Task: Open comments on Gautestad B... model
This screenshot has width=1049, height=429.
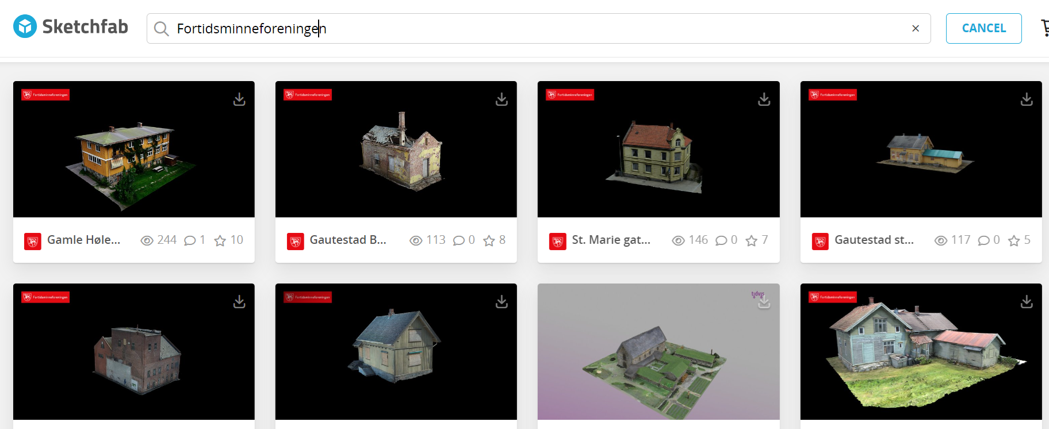Action: pyautogui.click(x=459, y=240)
